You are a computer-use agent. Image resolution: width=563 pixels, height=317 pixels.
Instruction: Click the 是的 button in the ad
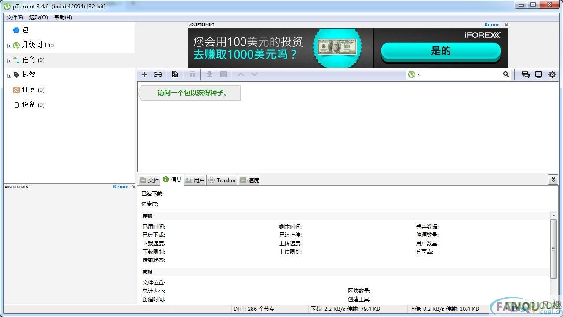[441, 51]
